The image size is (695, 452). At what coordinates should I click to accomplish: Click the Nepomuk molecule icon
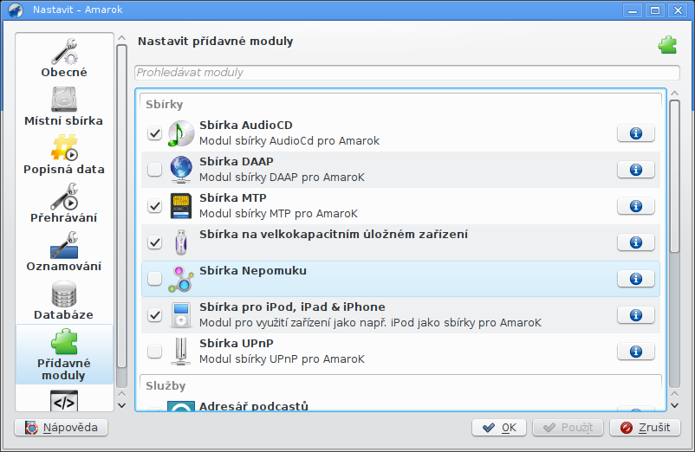tap(181, 279)
